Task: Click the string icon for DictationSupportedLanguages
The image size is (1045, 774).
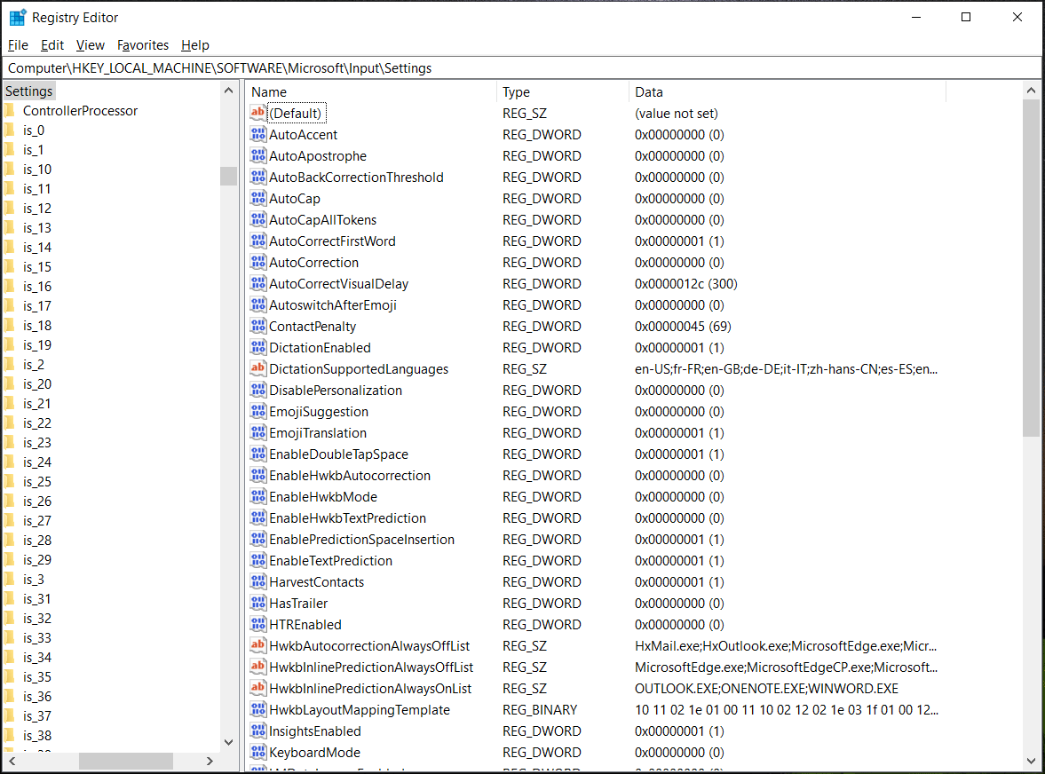Action: (257, 368)
